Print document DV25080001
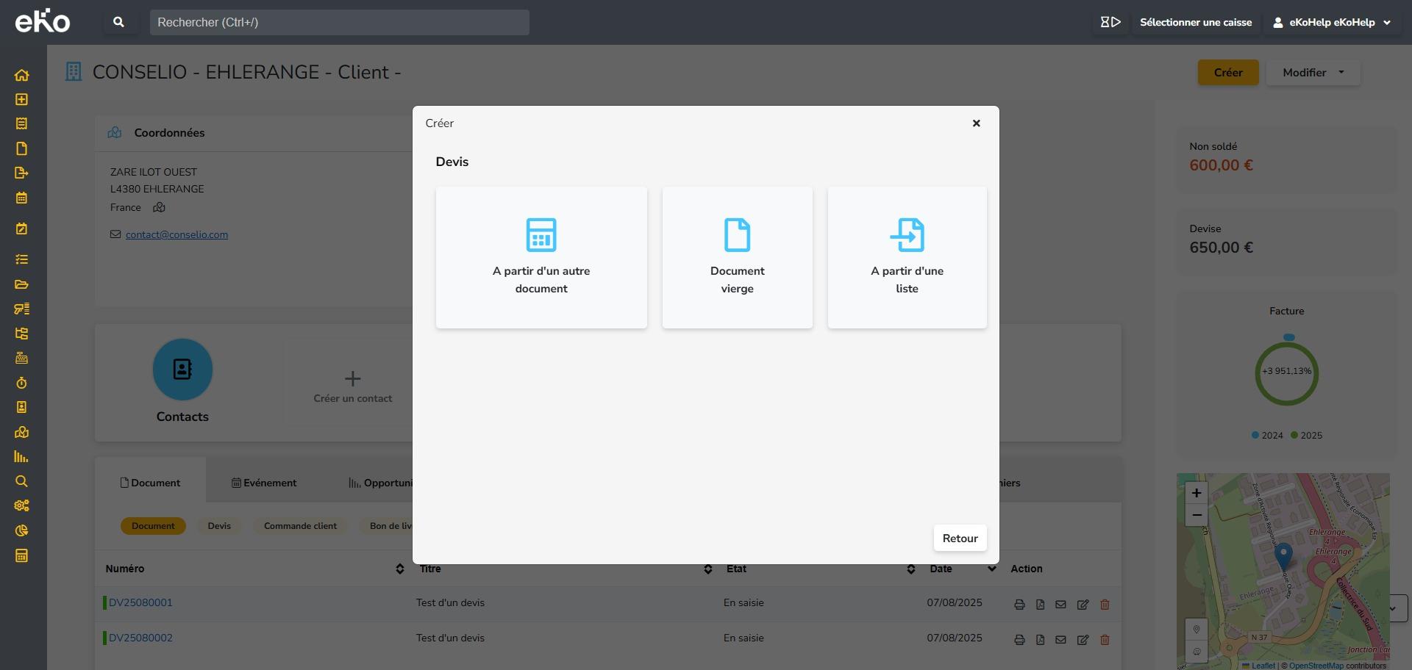This screenshot has height=670, width=1412. (1019, 605)
